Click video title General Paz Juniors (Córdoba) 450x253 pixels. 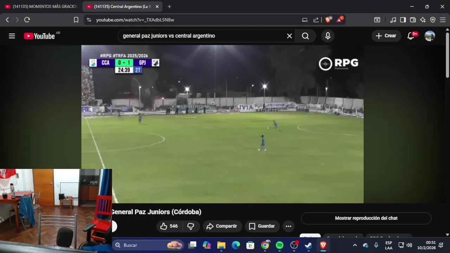[x=156, y=212]
